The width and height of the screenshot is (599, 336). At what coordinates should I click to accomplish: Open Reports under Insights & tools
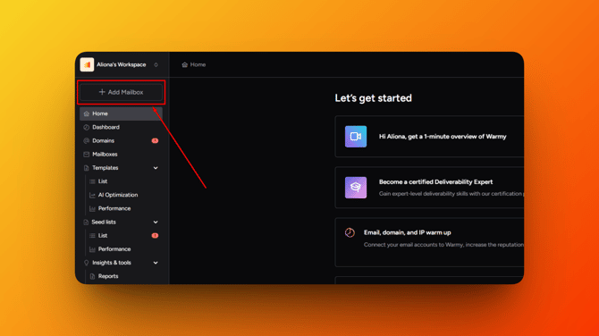[x=108, y=276]
